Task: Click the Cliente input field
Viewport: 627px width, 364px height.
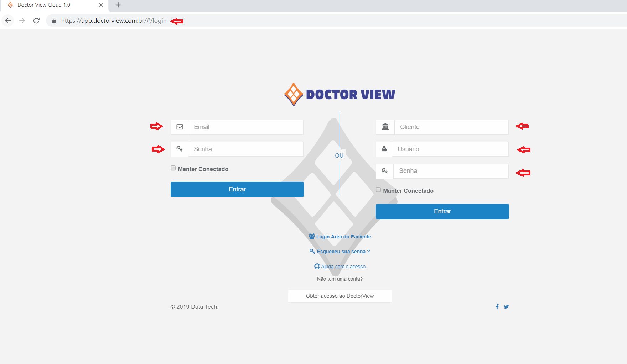Action: tap(451, 127)
